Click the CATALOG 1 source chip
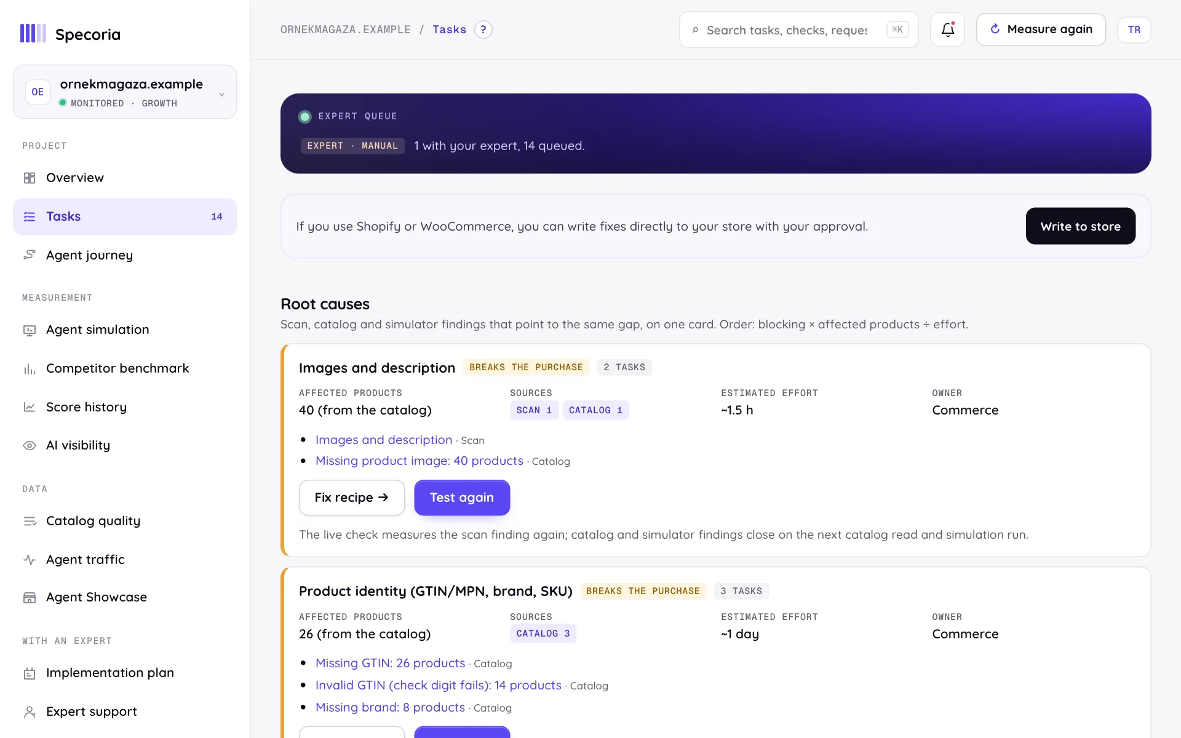1181x738 pixels. pos(596,410)
